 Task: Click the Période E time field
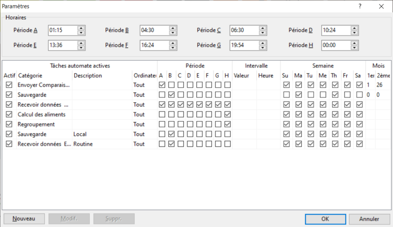tap(62, 45)
